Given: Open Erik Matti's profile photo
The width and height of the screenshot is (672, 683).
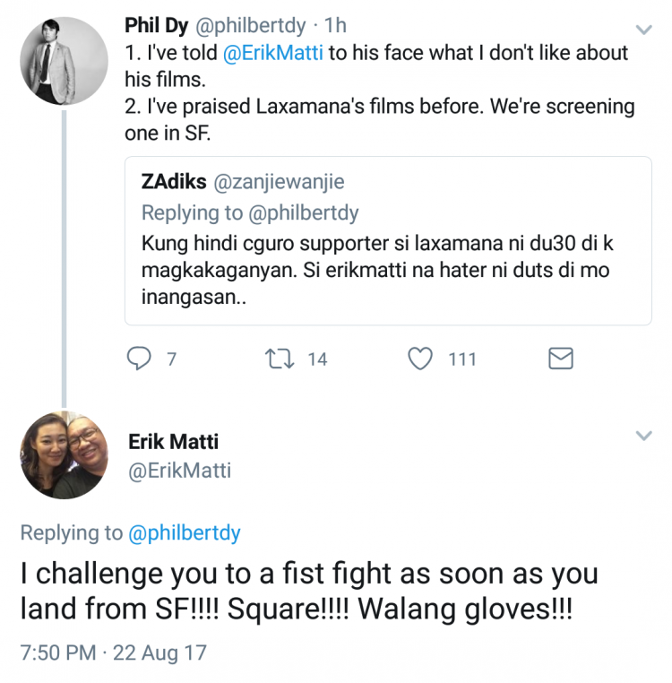Looking at the screenshot, I should point(64,454).
